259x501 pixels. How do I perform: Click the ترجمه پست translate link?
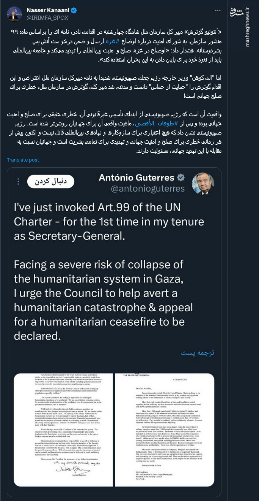(198, 353)
